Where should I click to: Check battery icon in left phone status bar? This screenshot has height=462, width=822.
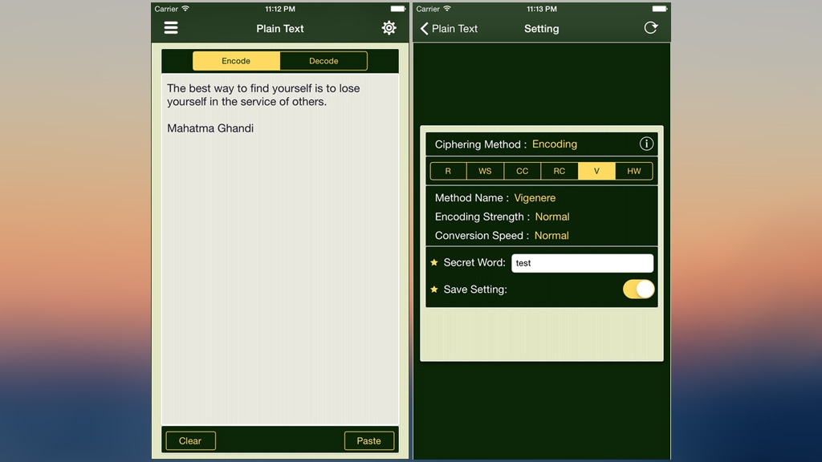point(398,9)
